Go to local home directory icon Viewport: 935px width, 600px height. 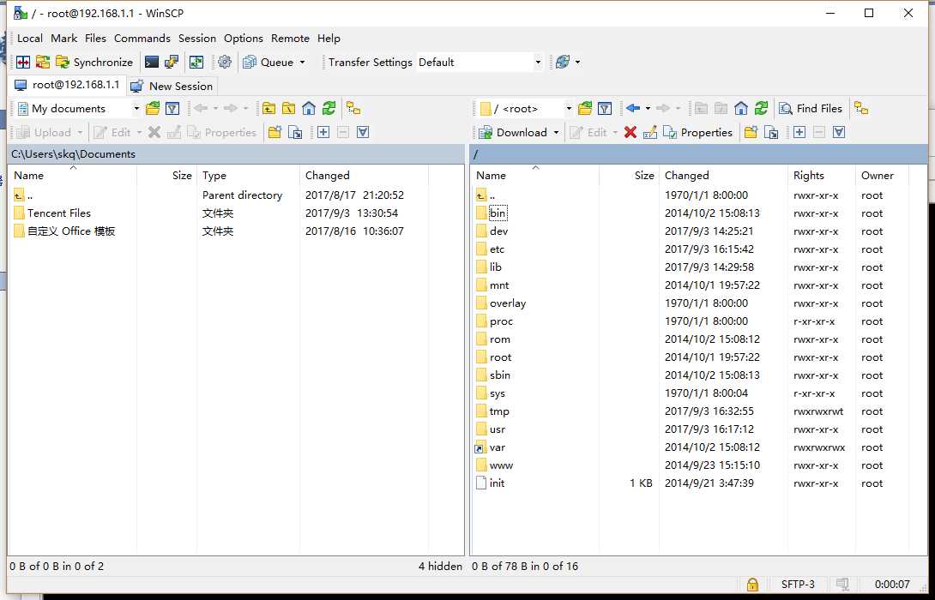tap(308, 109)
